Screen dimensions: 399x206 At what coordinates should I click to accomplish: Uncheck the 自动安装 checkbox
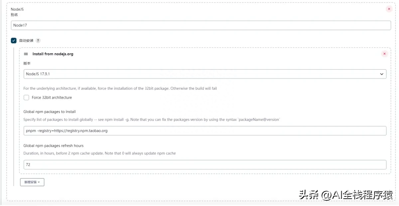[x=14, y=41]
